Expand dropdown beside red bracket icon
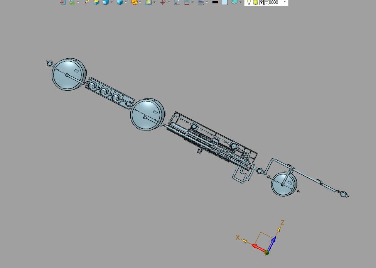Image resolution: width=376 pixels, height=268 pixels. pos(192,2)
